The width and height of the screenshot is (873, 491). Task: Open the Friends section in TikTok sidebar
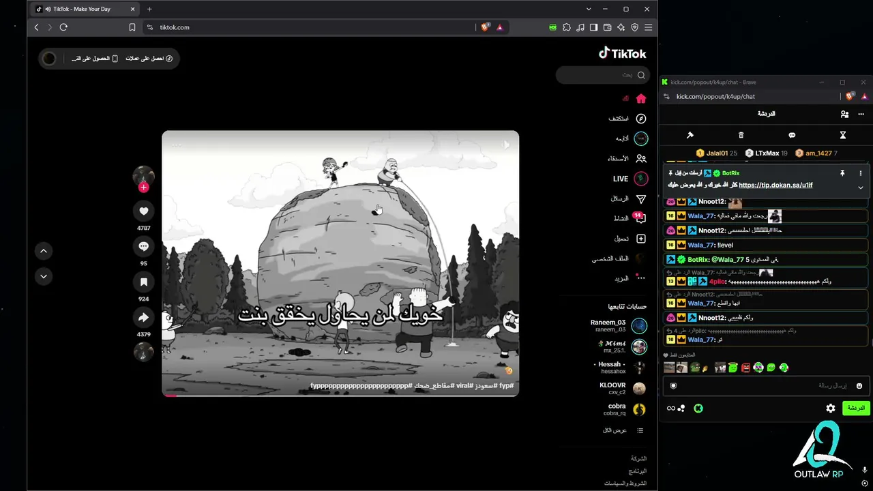627,158
